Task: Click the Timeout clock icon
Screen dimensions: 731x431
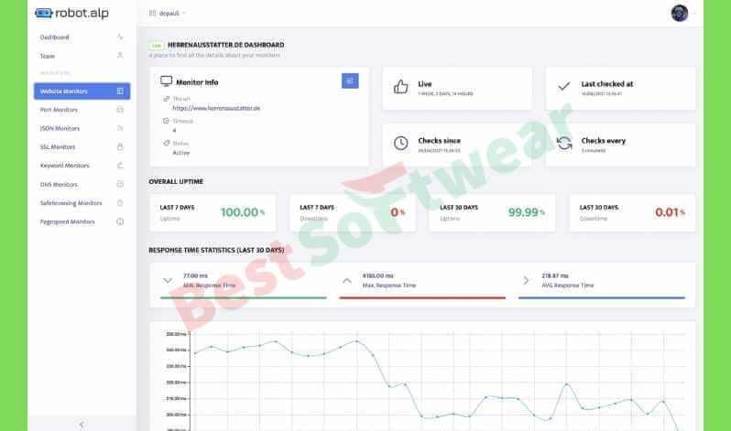Action: (166, 121)
